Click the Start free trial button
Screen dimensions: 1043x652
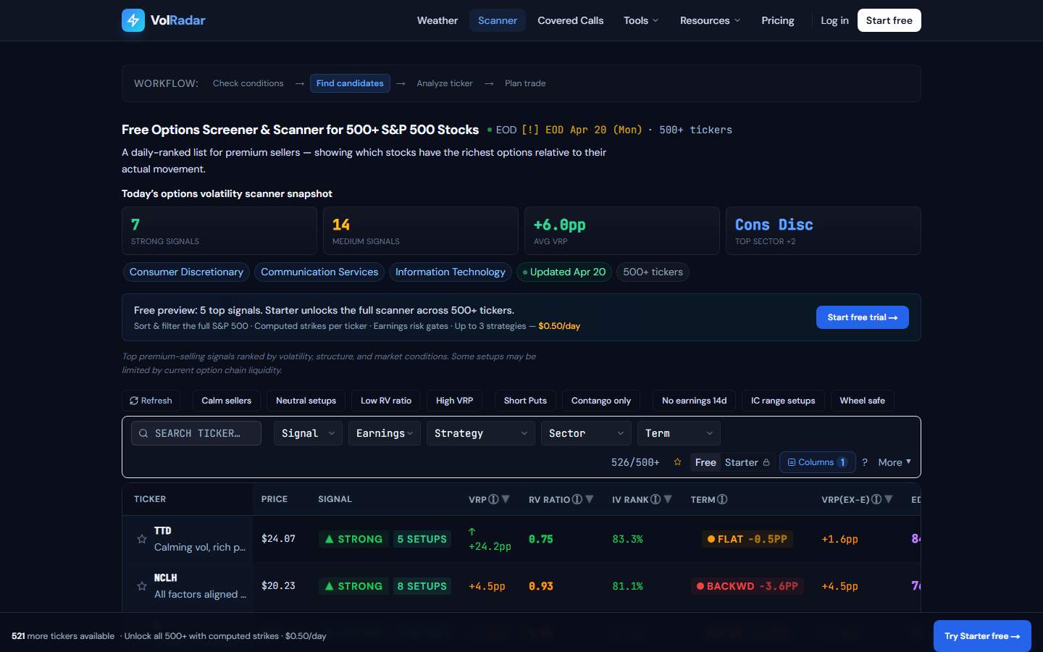[862, 317]
